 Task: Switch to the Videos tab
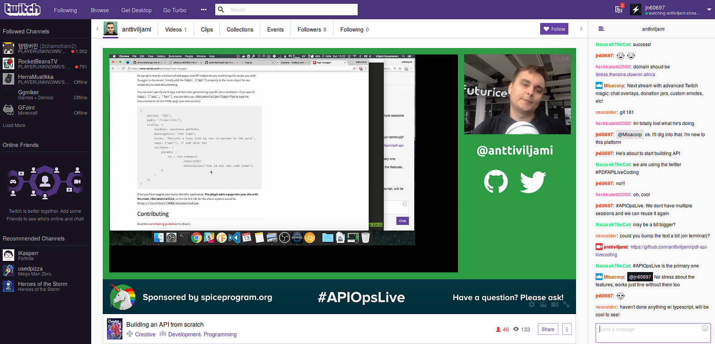click(x=176, y=29)
